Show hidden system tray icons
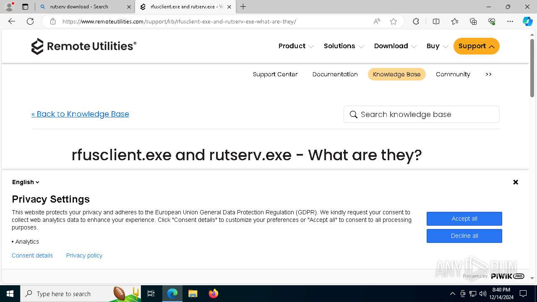Screen dimensions: 537x302 [452, 294]
